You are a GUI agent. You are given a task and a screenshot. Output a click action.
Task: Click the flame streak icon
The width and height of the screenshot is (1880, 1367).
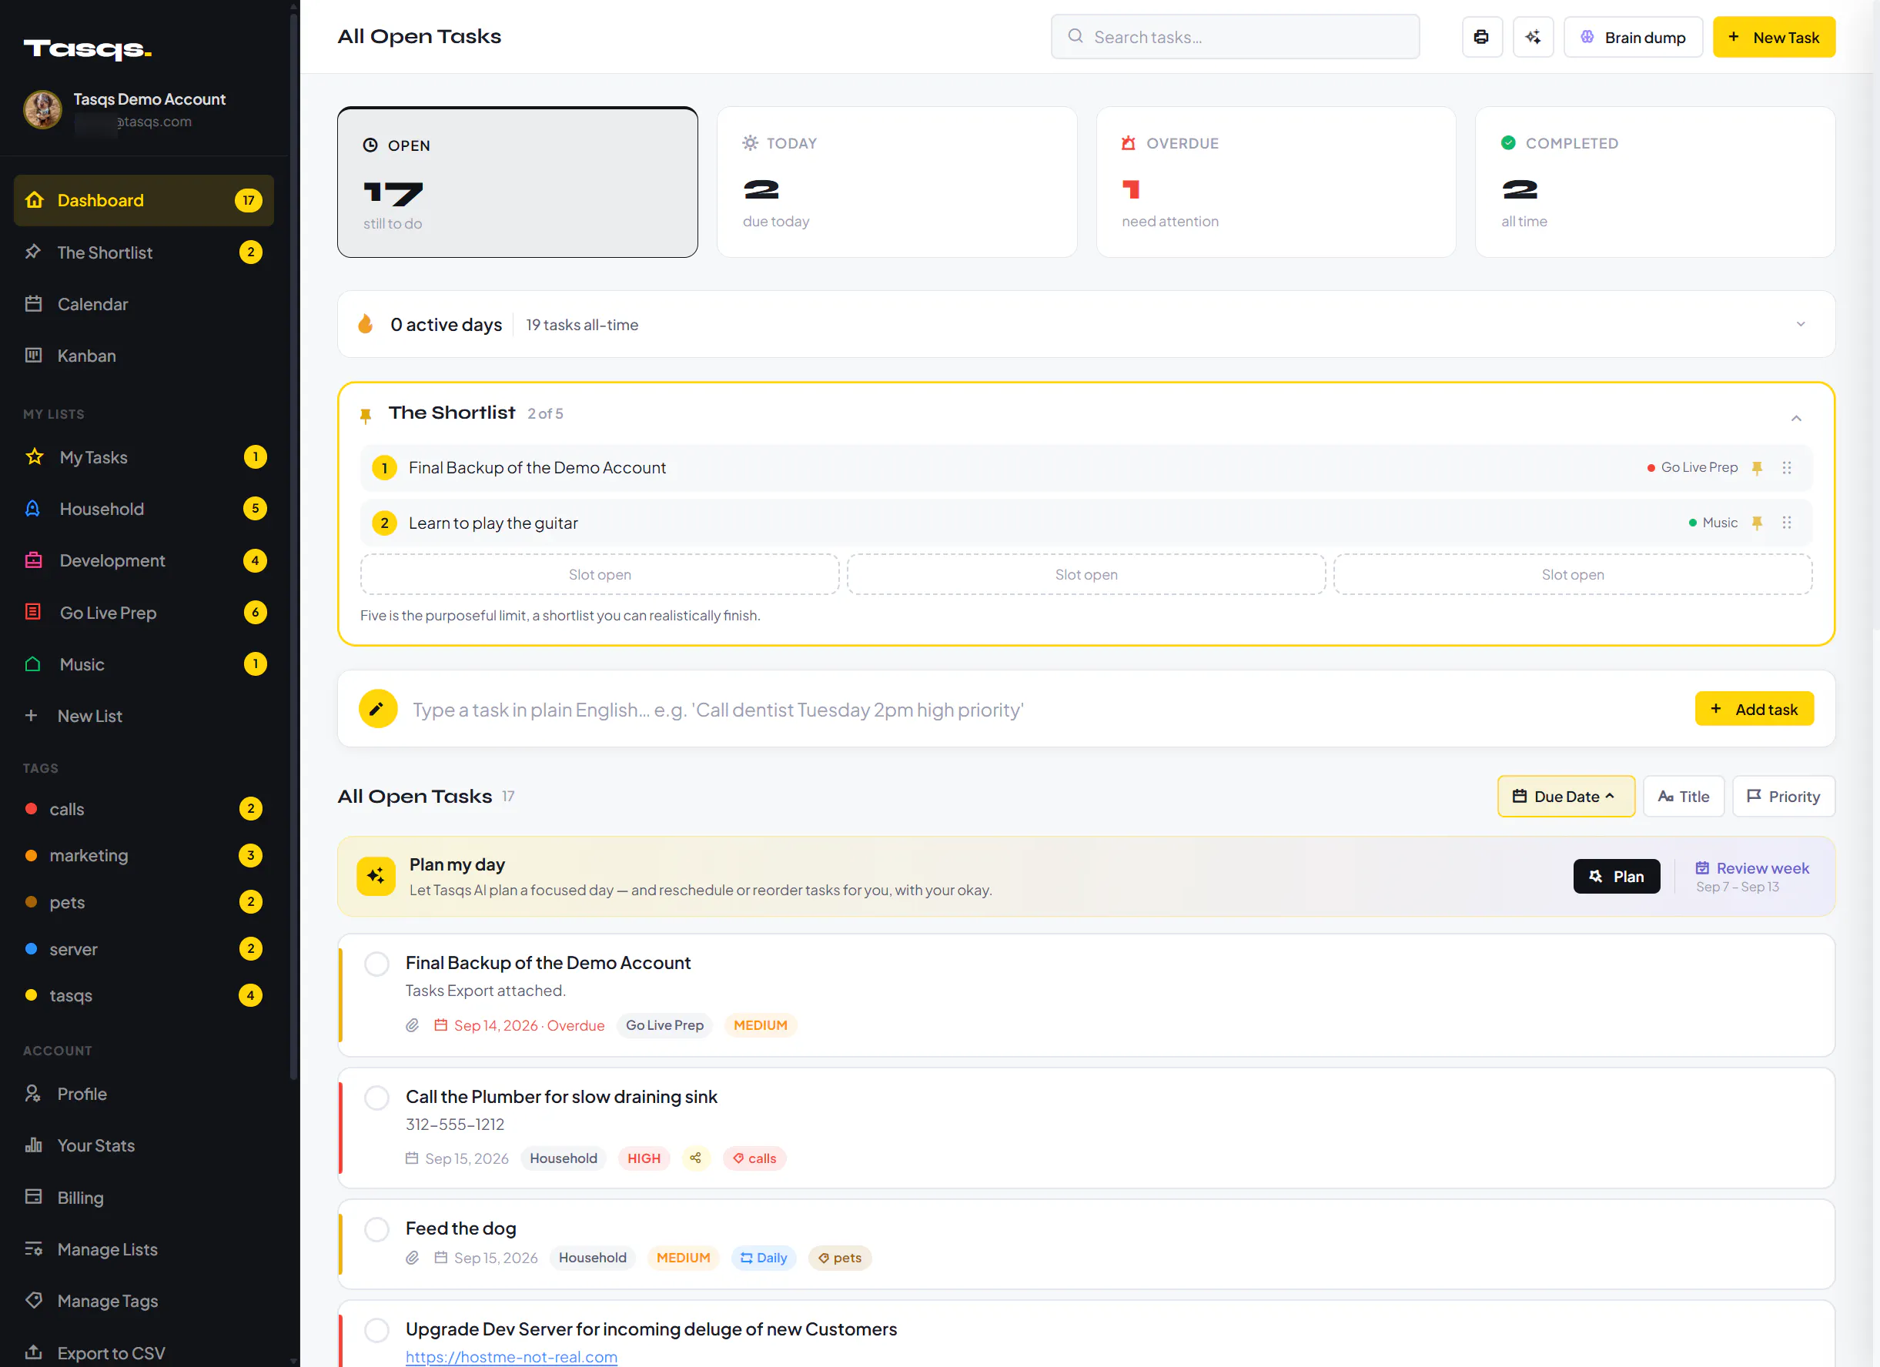point(365,324)
